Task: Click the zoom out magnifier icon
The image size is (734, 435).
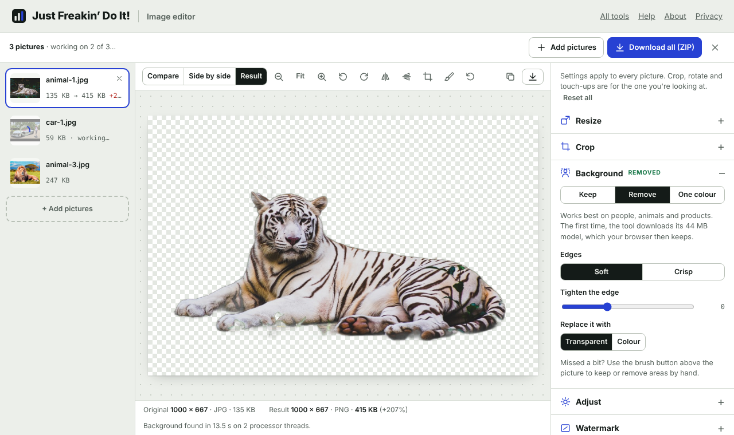Action: coord(279,77)
